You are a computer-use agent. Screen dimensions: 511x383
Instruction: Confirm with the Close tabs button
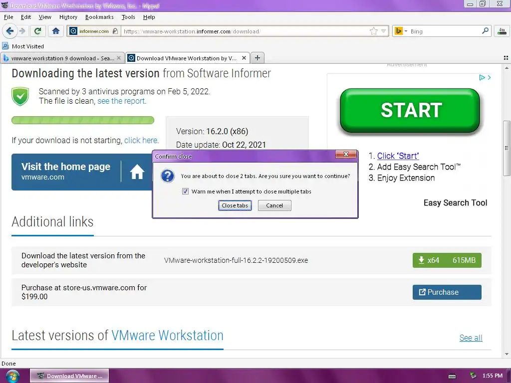[x=235, y=205]
